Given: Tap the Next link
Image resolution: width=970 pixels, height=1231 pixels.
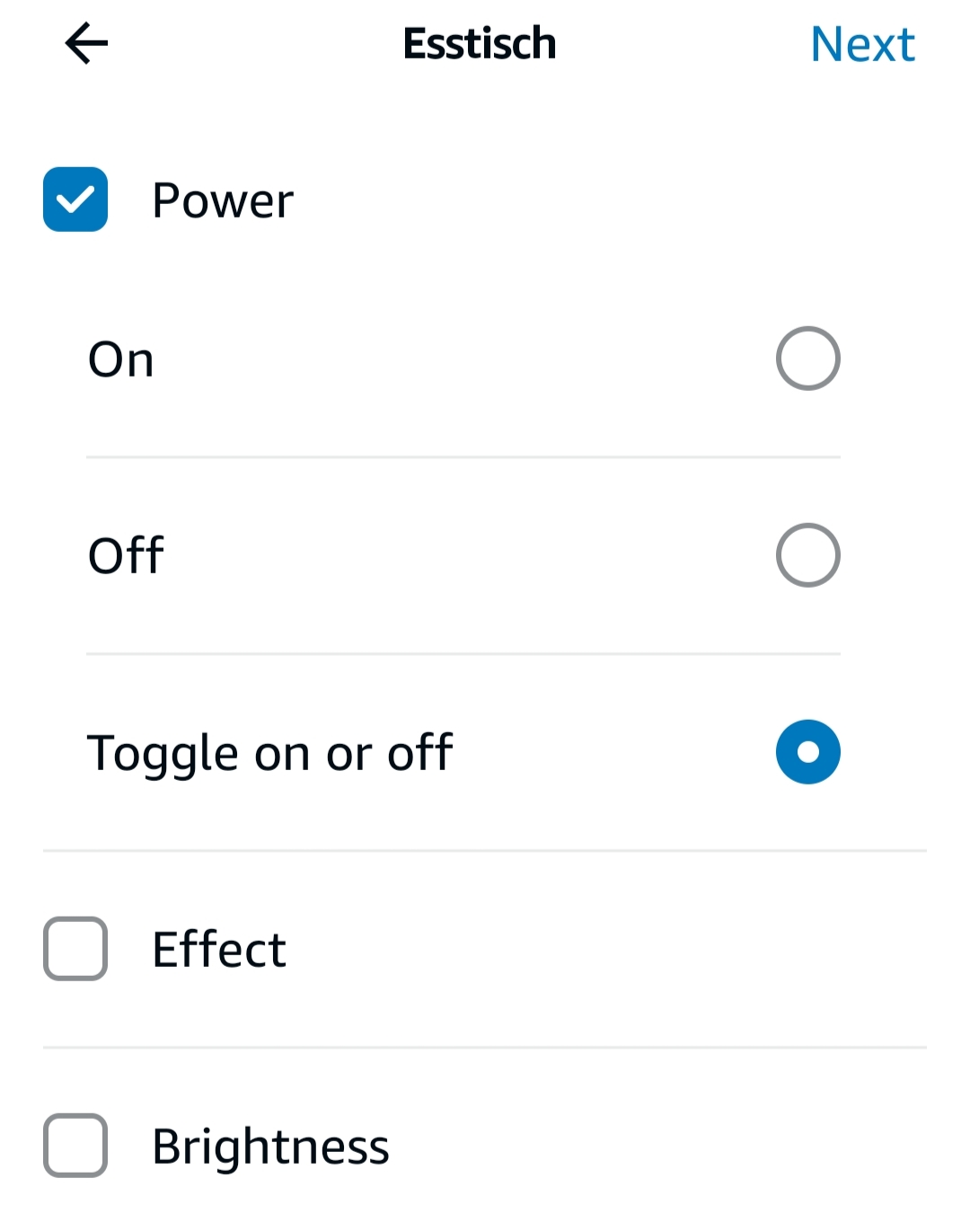Looking at the screenshot, I should pos(862,44).
